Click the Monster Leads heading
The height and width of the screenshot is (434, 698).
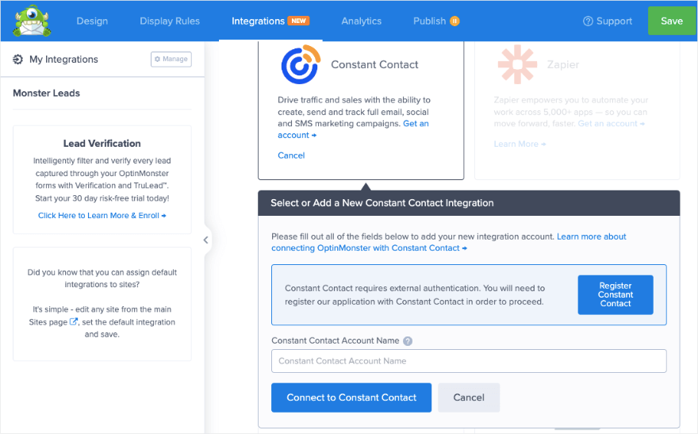coord(46,93)
